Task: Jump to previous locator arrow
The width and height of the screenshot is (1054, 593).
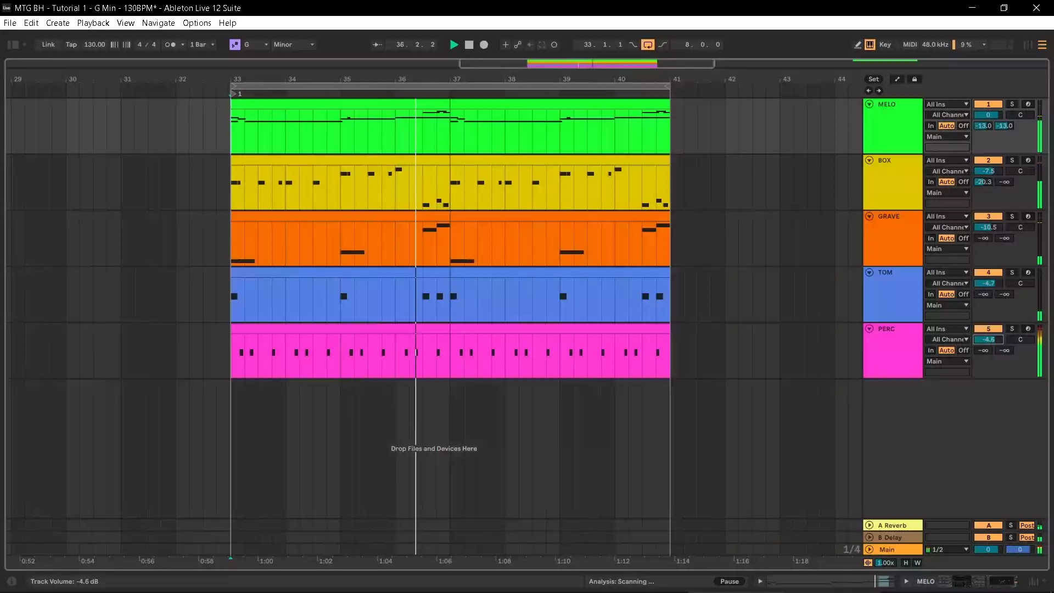Action: [868, 91]
